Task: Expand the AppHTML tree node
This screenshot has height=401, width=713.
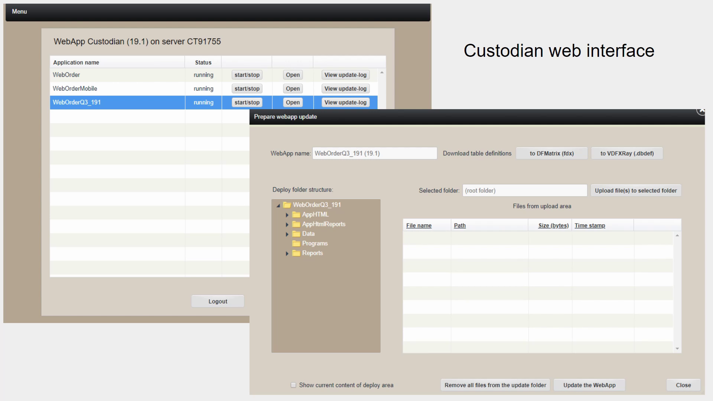Action: (287, 215)
